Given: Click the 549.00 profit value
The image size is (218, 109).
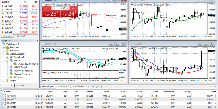Looking at the screenshot, I should (x=210, y=96).
